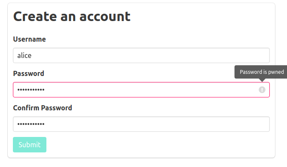Click the tooltip's downward pointer arrow
Viewport: 287px width, 167px height.
click(262, 80)
